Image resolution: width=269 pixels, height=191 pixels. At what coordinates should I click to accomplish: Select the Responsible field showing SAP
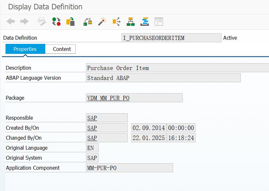(x=107, y=117)
